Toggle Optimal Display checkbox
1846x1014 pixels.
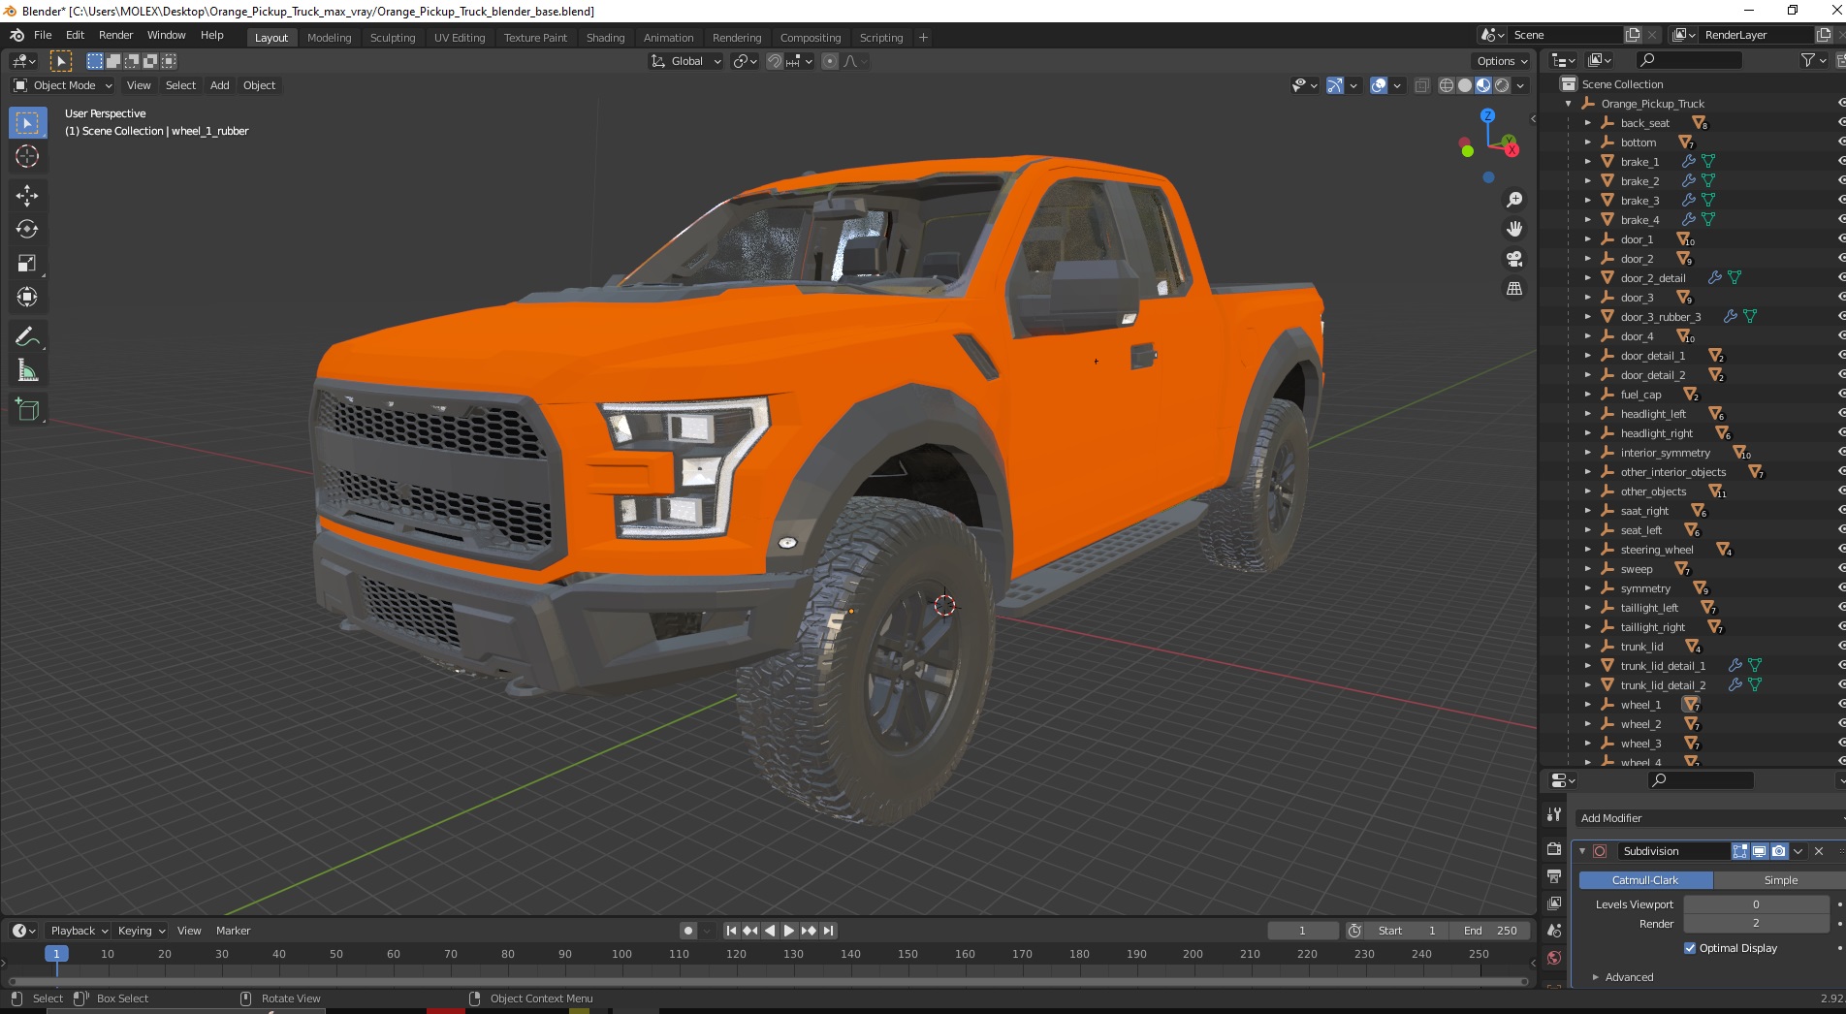(x=1690, y=948)
